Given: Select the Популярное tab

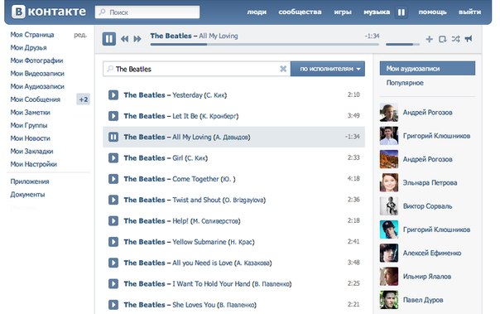Looking at the screenshot, I should tap(405, 83).
